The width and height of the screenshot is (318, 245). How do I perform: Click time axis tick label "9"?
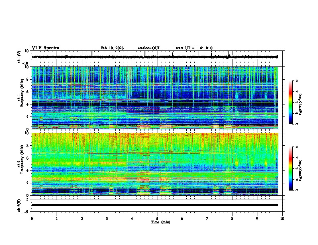pos(257,219)
